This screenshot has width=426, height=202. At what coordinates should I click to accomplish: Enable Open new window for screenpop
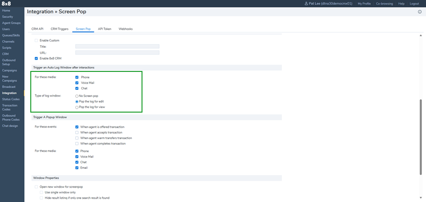(x=36, y=187)
